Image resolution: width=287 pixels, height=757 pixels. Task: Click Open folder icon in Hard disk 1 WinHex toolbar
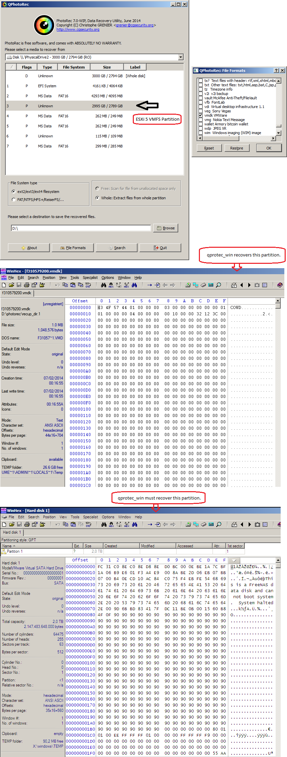[x=12, y=524]
